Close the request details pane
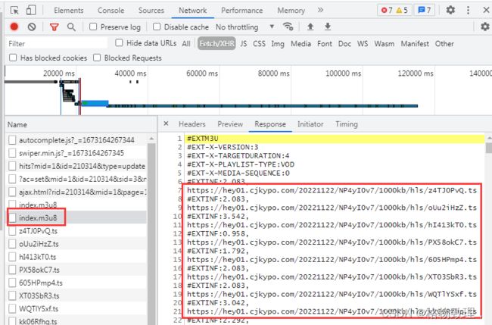 [x=166, y=123]
